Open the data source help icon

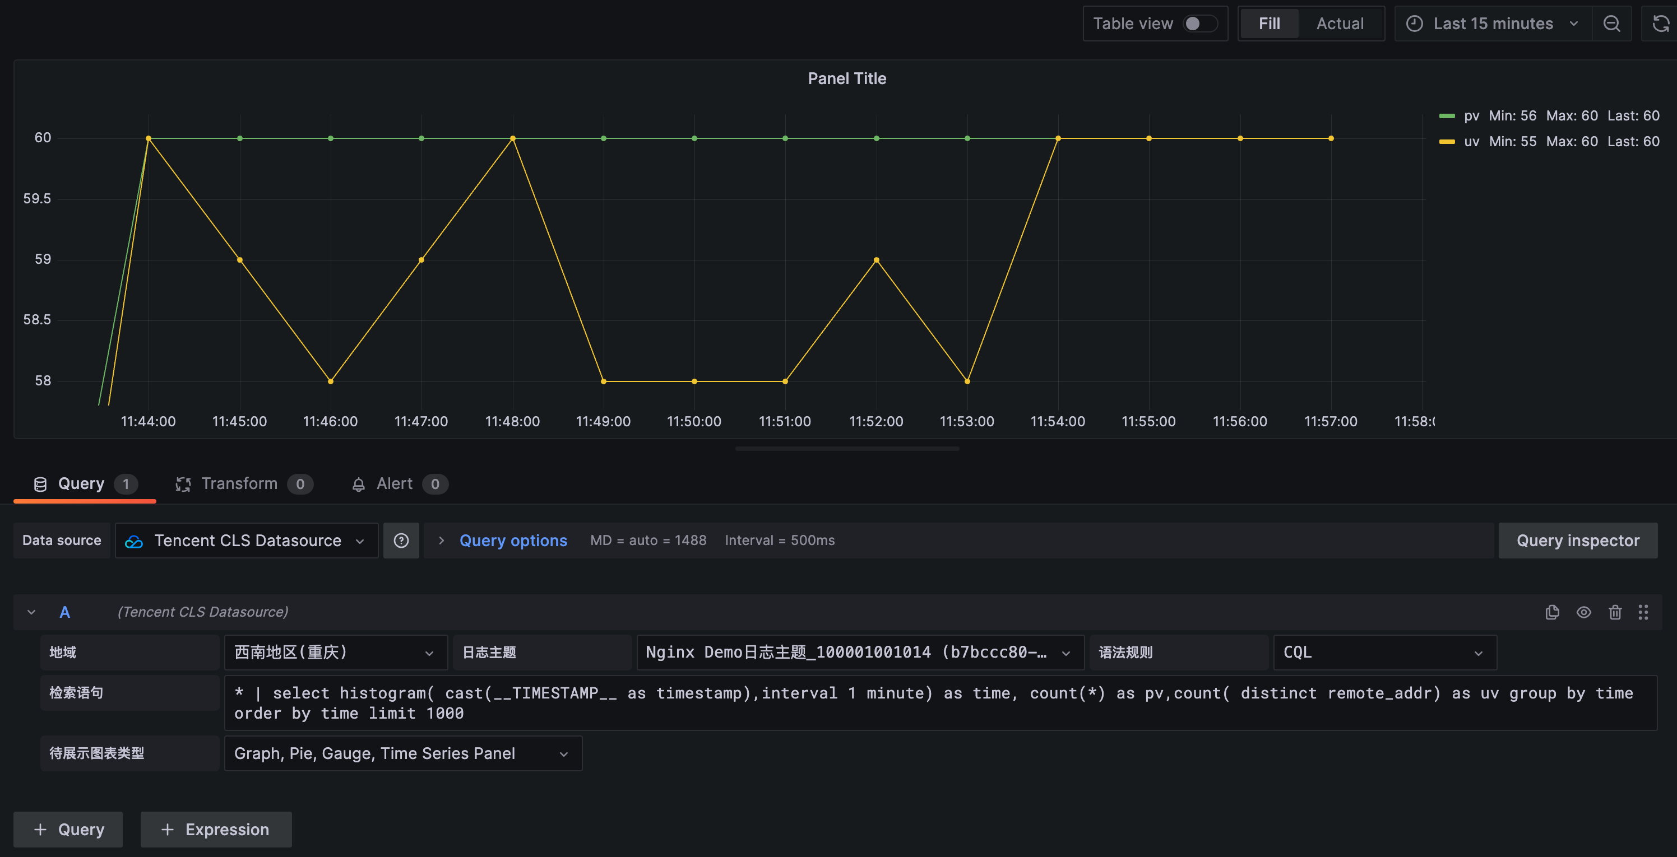tap(401, 540)
